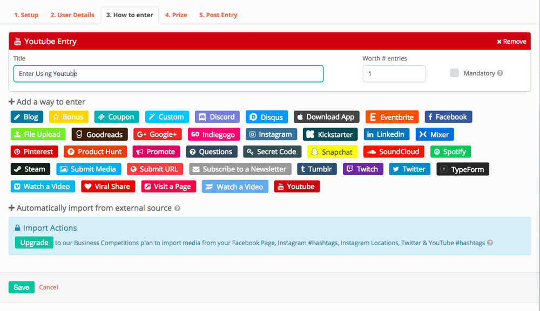Remove the Youtube Entry
540x311 pixels.
pos(511,42)
